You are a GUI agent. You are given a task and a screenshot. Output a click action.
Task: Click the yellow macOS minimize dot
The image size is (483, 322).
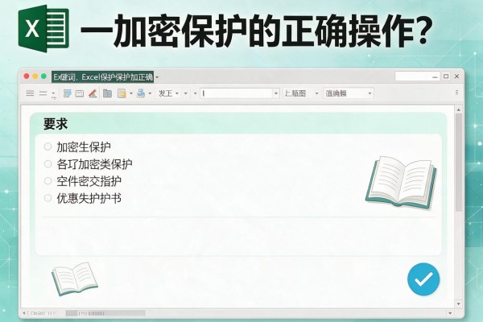tap(35, 76)
